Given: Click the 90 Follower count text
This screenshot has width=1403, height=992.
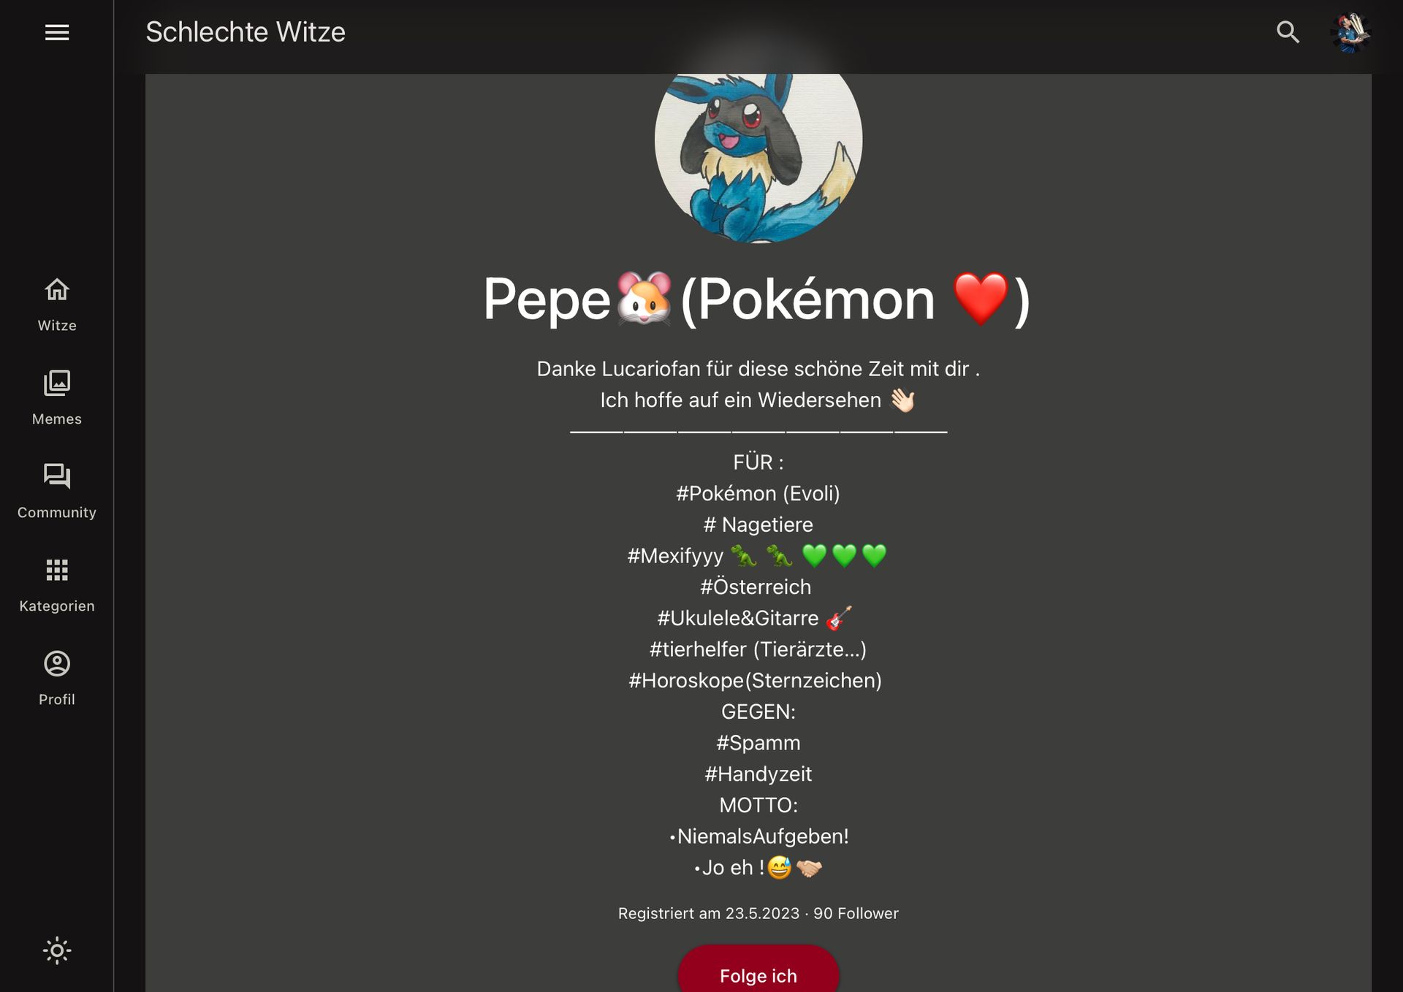Looking at the screenshot, I should (856, 913).
